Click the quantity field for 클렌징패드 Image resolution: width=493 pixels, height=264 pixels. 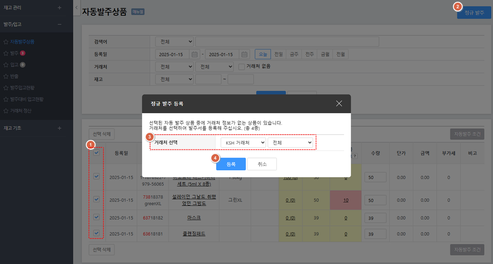[375, 234]
